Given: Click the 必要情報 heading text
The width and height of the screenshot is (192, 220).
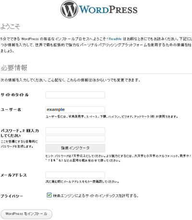Looking at the screenshot, I should click(14, 68).
